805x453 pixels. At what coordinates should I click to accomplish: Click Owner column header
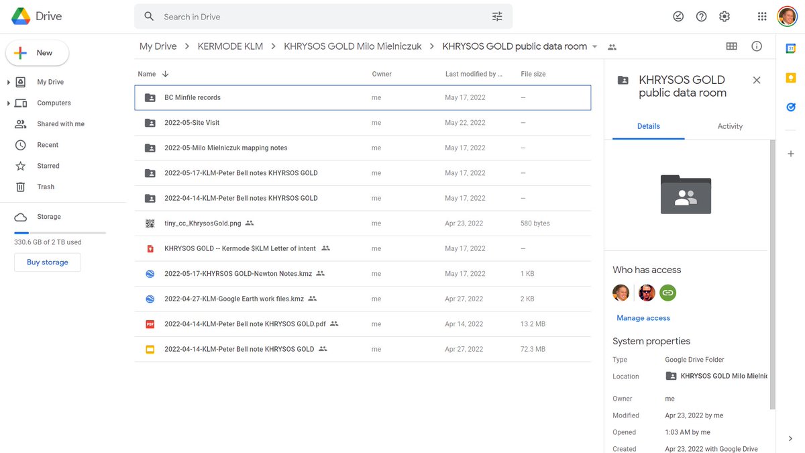click(x=382, y=74)
